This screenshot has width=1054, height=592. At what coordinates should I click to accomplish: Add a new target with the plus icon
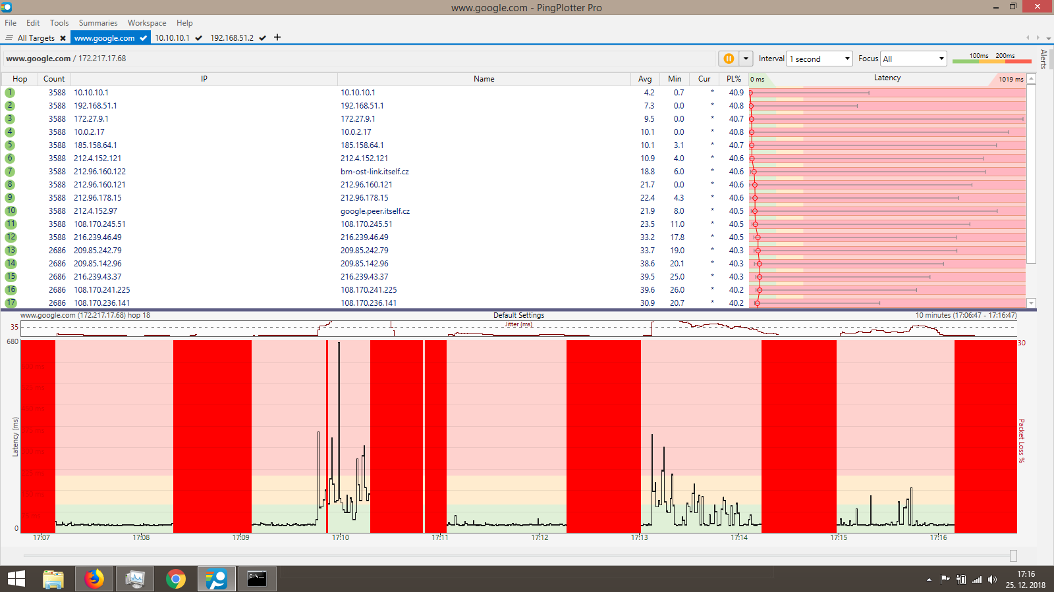(x=277, y=37)
